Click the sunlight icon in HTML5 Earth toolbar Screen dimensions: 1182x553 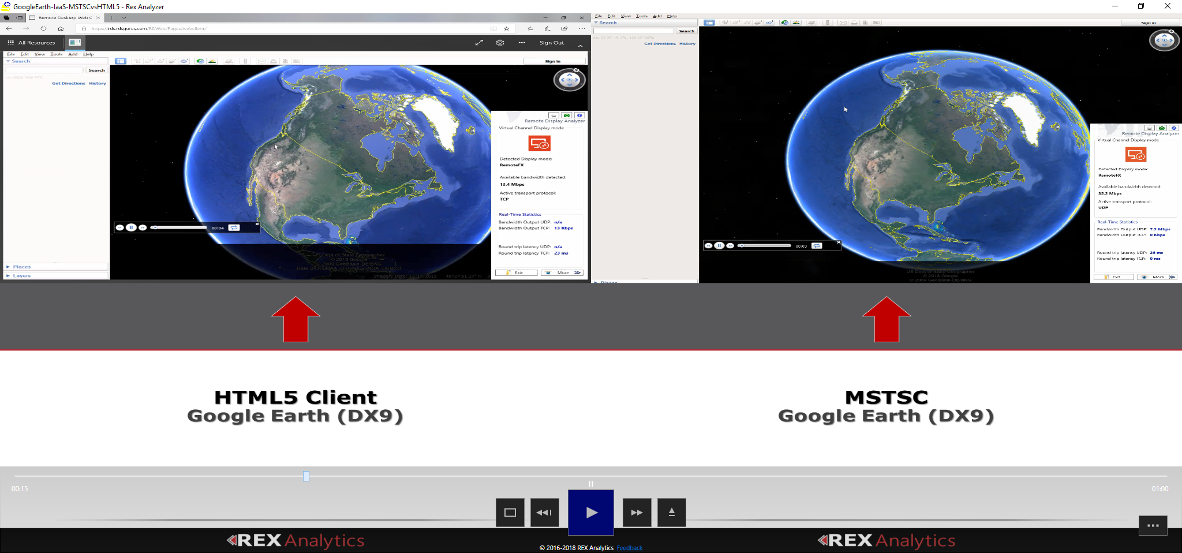[x=212, y=61]
